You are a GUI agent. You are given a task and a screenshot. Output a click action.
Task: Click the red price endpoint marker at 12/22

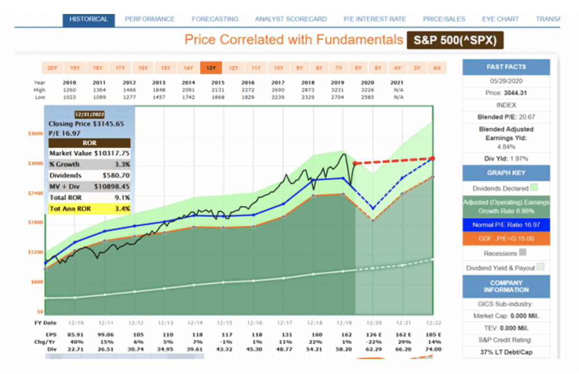click(432, 159)
